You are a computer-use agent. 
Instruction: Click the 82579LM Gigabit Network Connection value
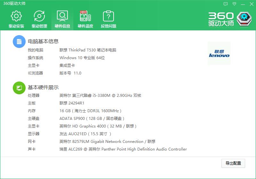(107, 142)
